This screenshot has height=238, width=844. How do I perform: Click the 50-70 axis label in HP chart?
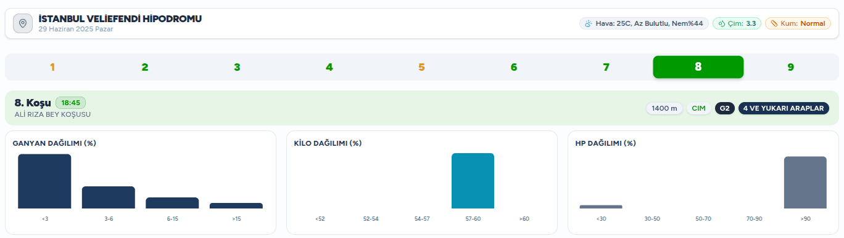[703, 219]
